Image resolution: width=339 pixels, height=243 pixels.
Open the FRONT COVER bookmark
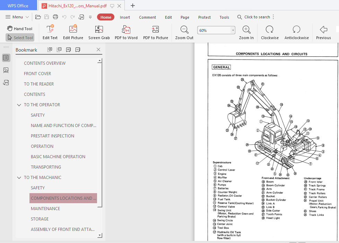(37, 74)
